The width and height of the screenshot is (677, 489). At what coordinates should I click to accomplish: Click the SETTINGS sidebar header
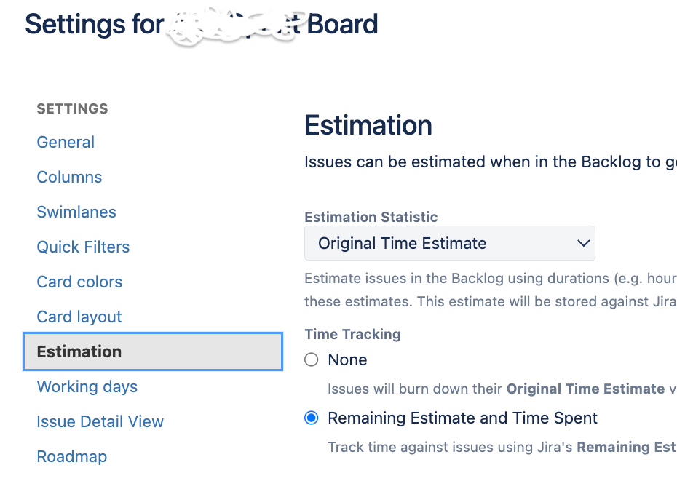(x=72, y=108)
